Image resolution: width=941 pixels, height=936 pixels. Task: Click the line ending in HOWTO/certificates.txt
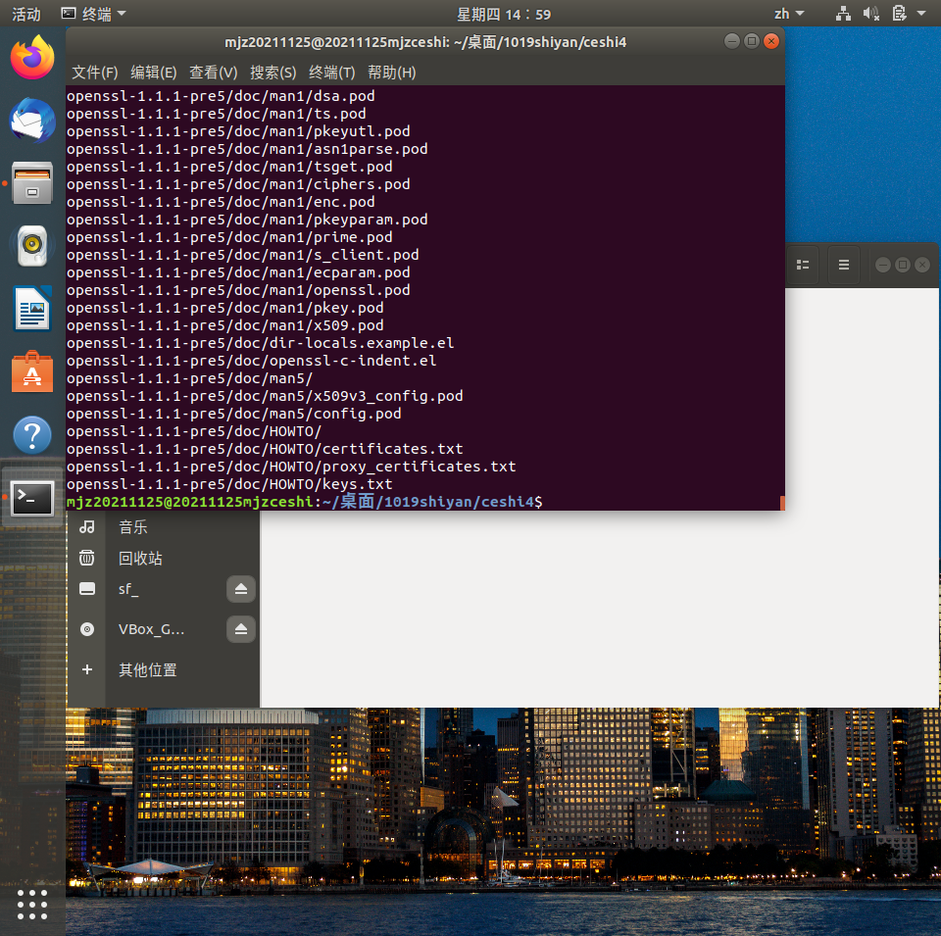pyautogui.click(x=265, y=449)
